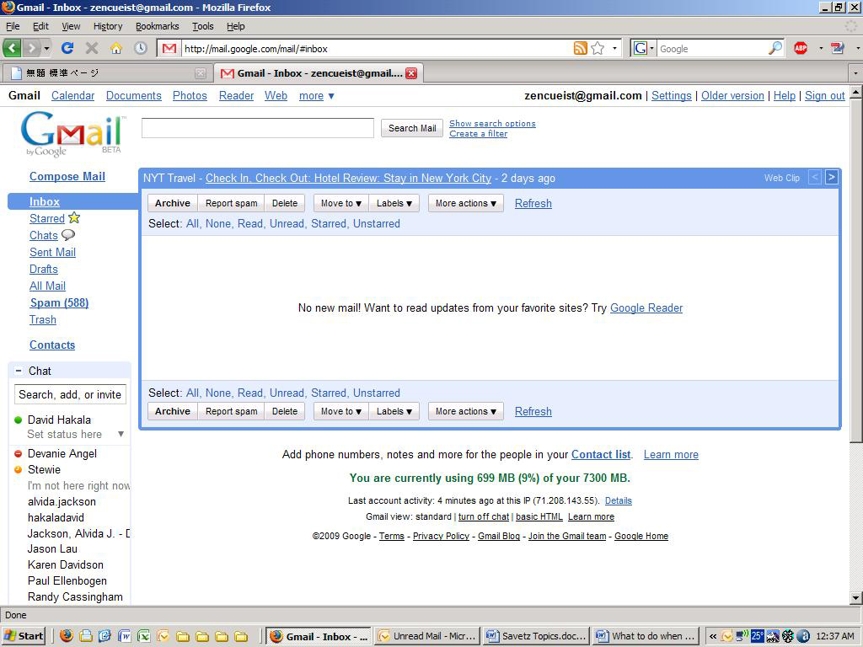863x647 pixels.
Task: Click the page vertical scrollbar down arrow
Action: (856, 597)
